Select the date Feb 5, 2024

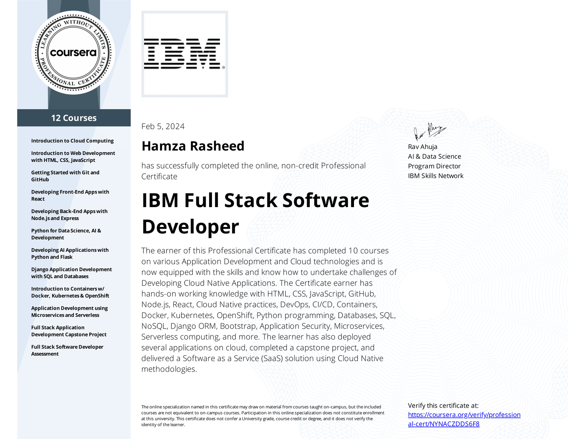[x=163, y=126]
